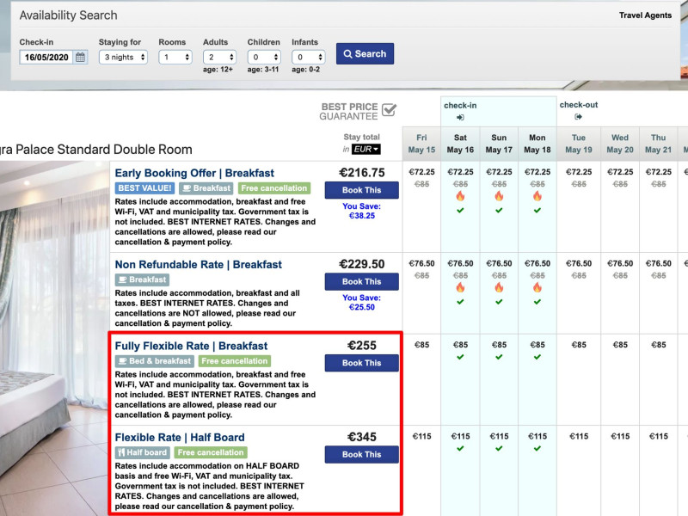Viewport: 688px width, 516px height.
Task: Click the check-in arrow icon in calendar header
Action: (x=460, y=117)
